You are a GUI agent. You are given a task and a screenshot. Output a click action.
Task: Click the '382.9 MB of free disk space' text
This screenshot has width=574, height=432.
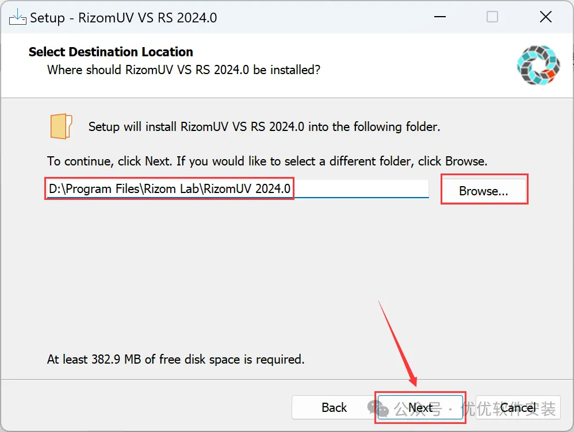(x=176, y=359)
